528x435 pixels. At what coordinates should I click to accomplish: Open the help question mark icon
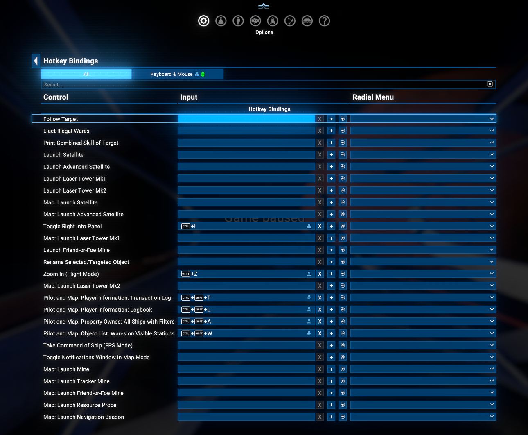tap(324, 21)
